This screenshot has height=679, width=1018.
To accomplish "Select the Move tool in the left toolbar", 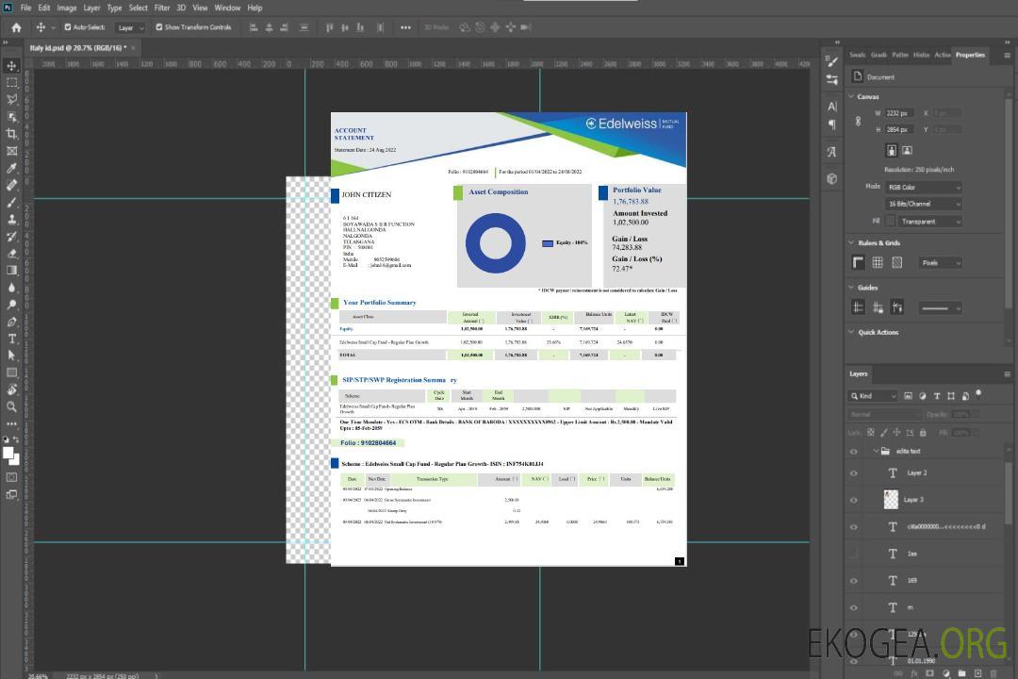I will coord(12,65).
